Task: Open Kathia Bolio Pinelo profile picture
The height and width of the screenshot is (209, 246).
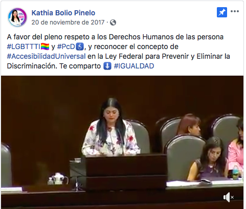Action: click(x=17, y=17)
